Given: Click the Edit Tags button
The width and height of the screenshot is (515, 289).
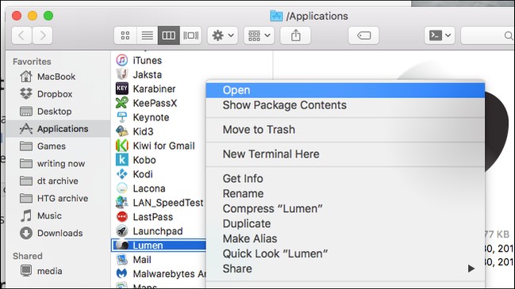Looking at the screenshot, I should click(363, 35).
